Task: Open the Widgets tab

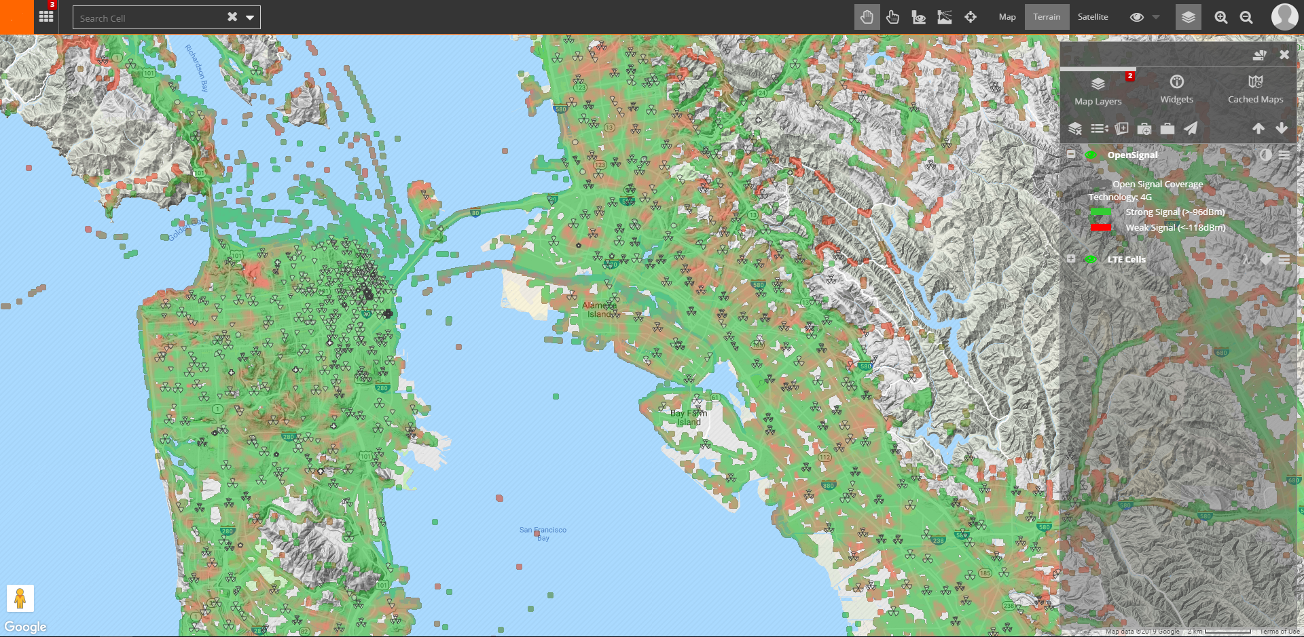Action: coord(1177,91)
